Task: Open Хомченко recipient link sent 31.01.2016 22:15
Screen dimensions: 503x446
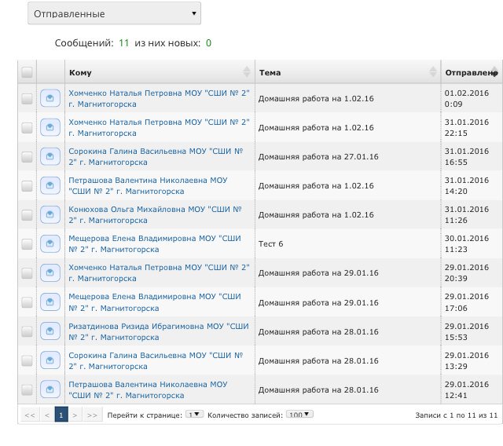Action: click(x=159, y=127)
